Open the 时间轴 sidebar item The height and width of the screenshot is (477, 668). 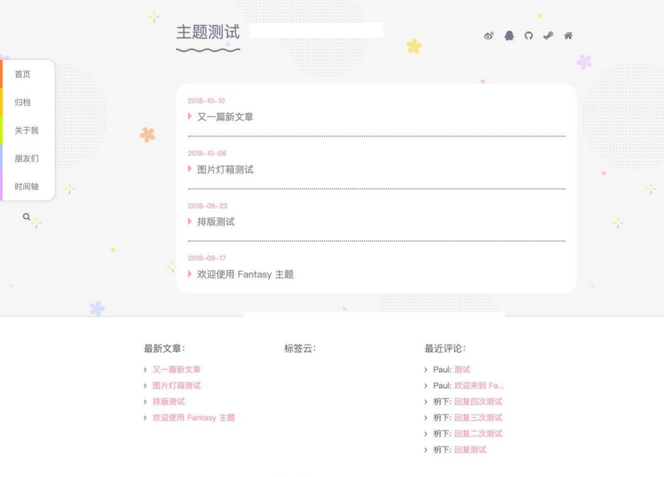pyautogui.click(x=26, y=187)
